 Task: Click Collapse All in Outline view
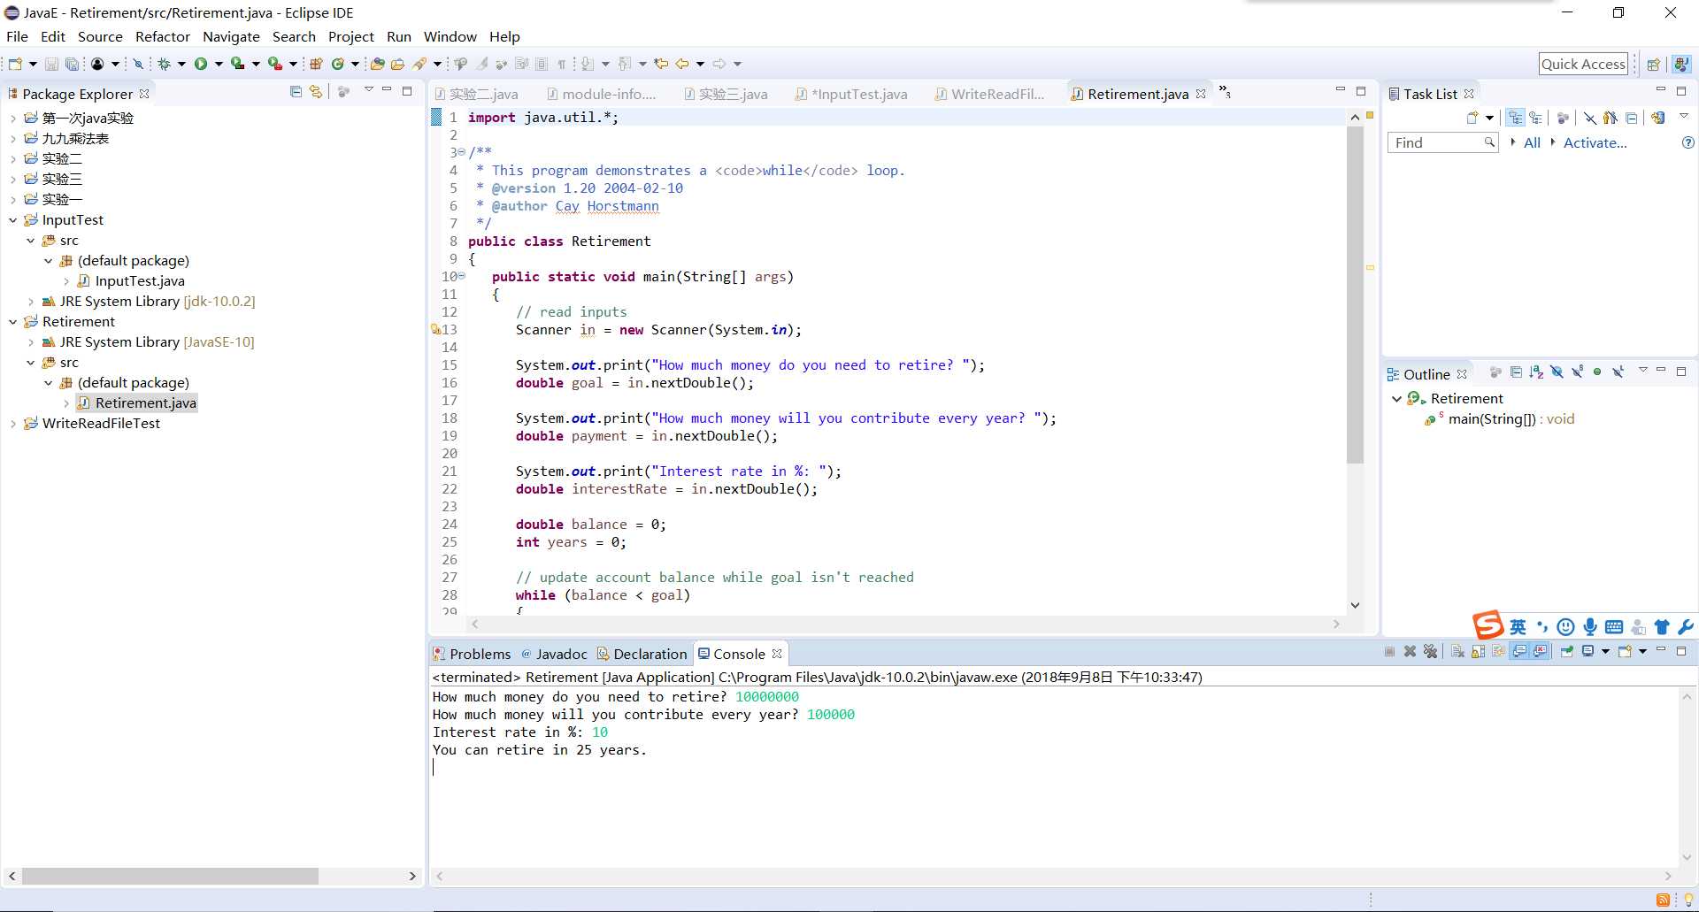click(1516, 372)
